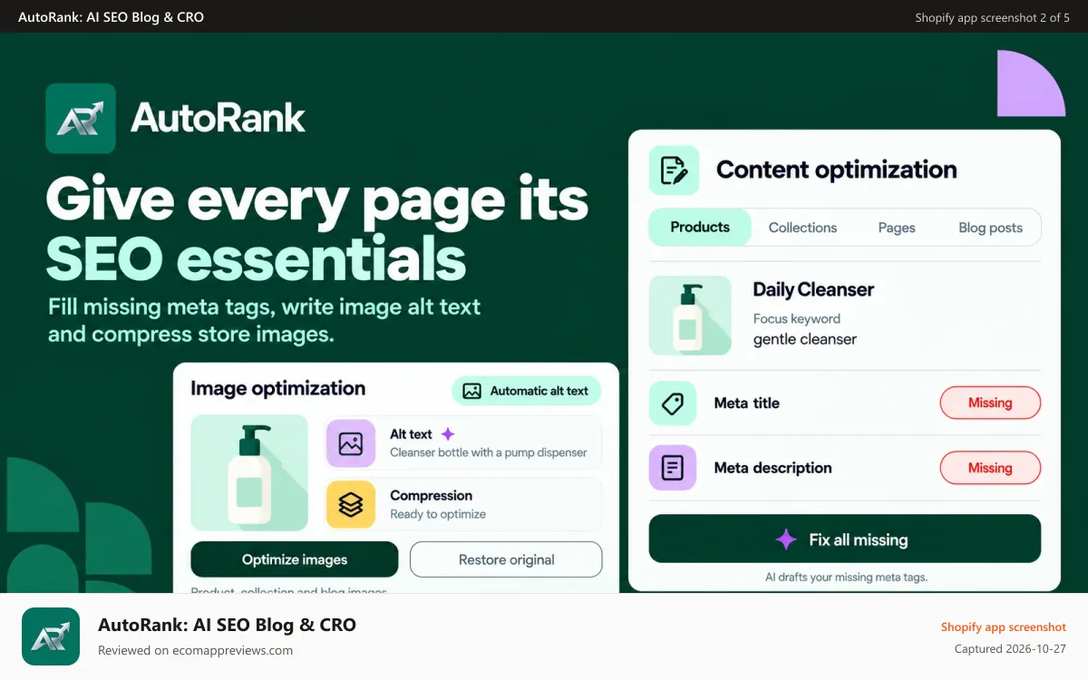This screenshot has height=680, width=1088.
Task: Click the 'Content optimization' panel heading
Action: coord(836,170)
